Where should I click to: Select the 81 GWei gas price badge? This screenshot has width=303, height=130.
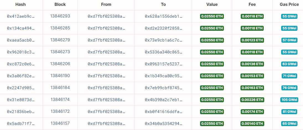click(x=289, y=112)
